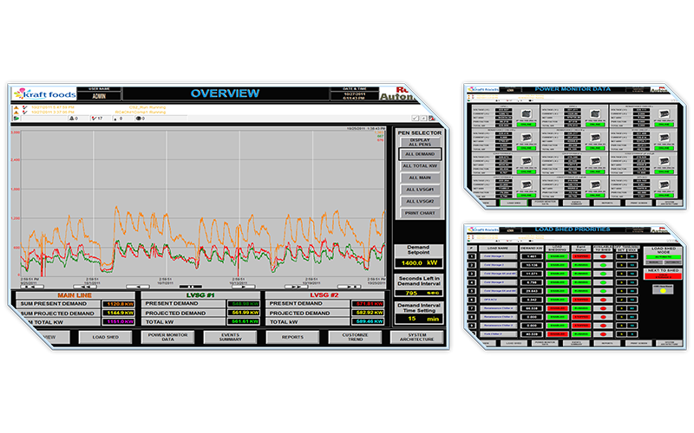The height and width of the screenshot is (433, 694).
Task: Step the trend chart forward once
Action: tap(244, 287)
